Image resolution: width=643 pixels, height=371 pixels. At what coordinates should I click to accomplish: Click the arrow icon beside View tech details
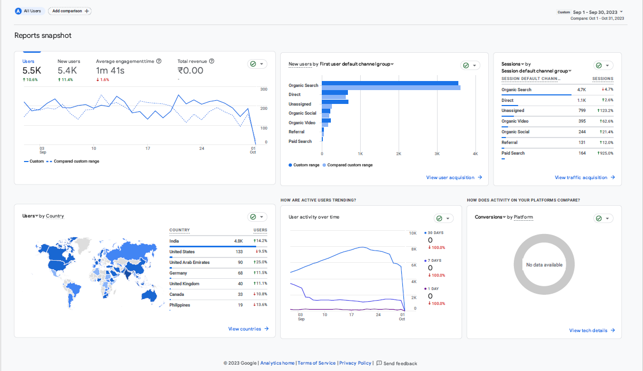pyautogui.click(x=613, y=330)
